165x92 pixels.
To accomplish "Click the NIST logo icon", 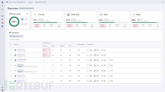I will [101, 15].
